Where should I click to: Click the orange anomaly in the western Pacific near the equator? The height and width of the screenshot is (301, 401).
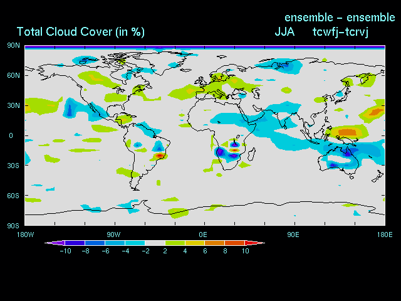[347, 132]
